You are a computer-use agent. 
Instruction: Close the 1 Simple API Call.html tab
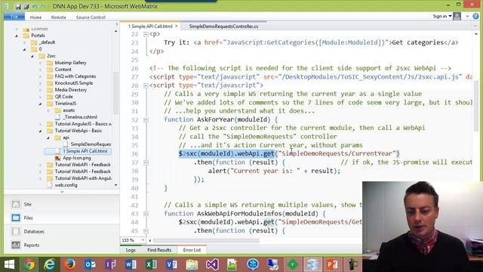coord(177,26)
